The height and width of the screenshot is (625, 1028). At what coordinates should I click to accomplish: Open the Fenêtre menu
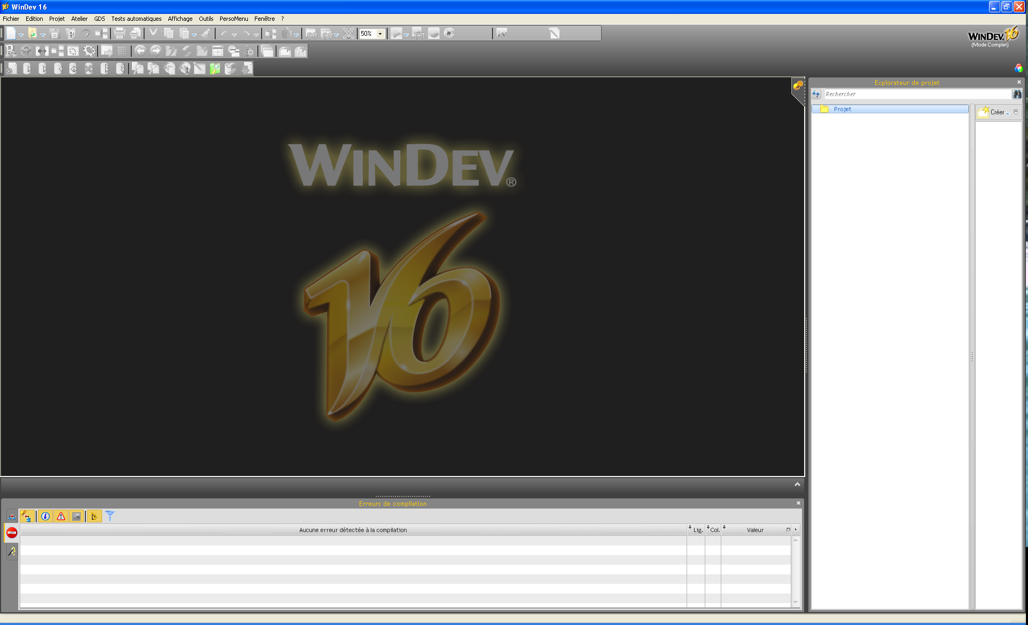pos(264,19)
